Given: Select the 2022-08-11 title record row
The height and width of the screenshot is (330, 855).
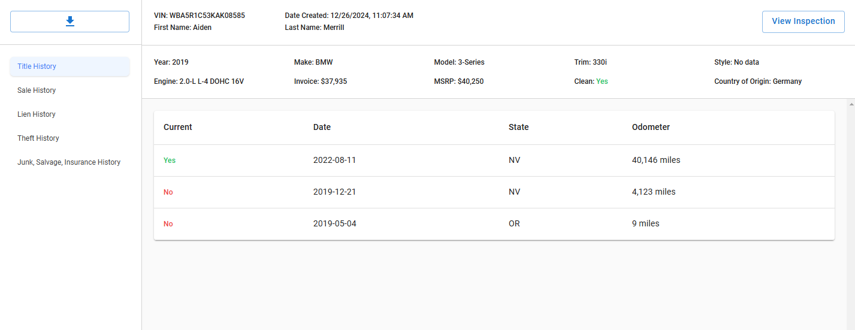Looking at the screenshot, I should [x=494, y=161].
